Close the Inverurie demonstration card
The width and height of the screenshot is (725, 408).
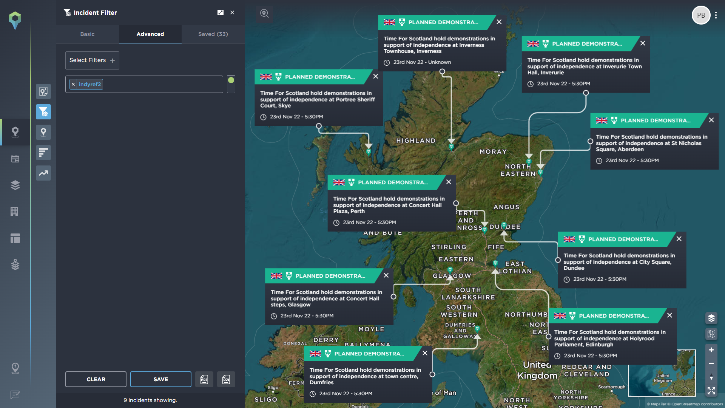[643, 43]
